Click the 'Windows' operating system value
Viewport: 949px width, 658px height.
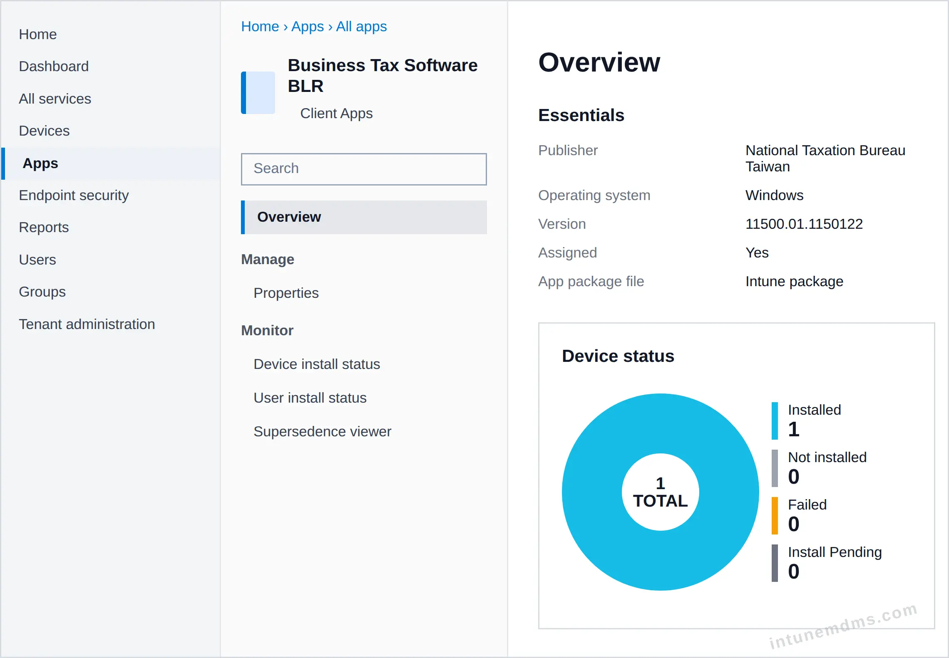(x=775, y=195)
